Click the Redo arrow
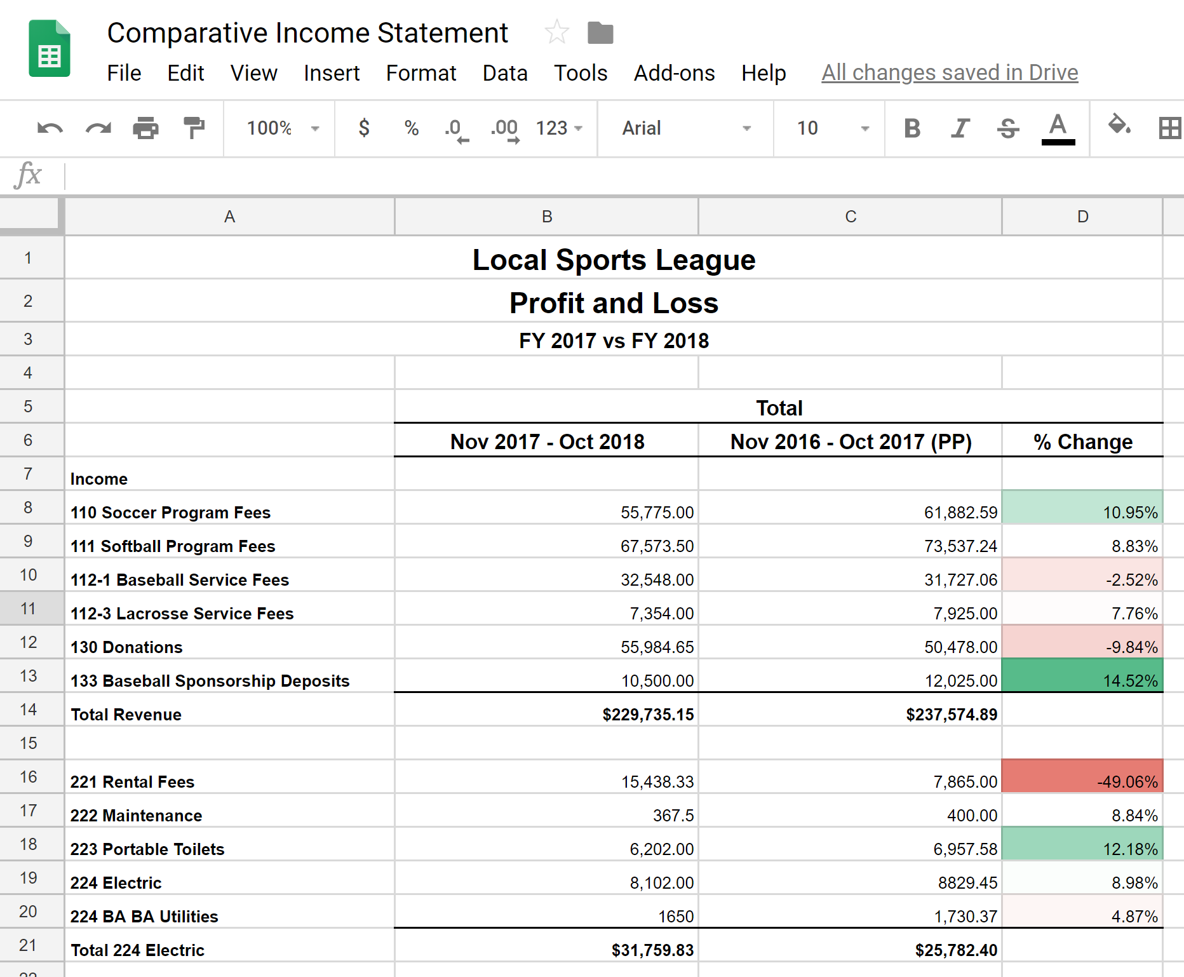1184x977 pixels. click(98, 129)
